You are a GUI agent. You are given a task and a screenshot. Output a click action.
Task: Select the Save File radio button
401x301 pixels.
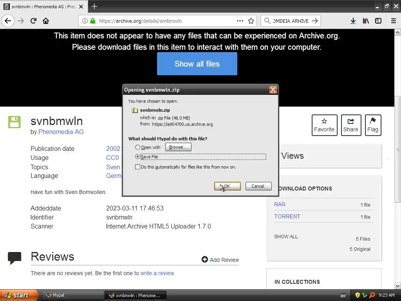pyautogui.click(x=137, y=157)
